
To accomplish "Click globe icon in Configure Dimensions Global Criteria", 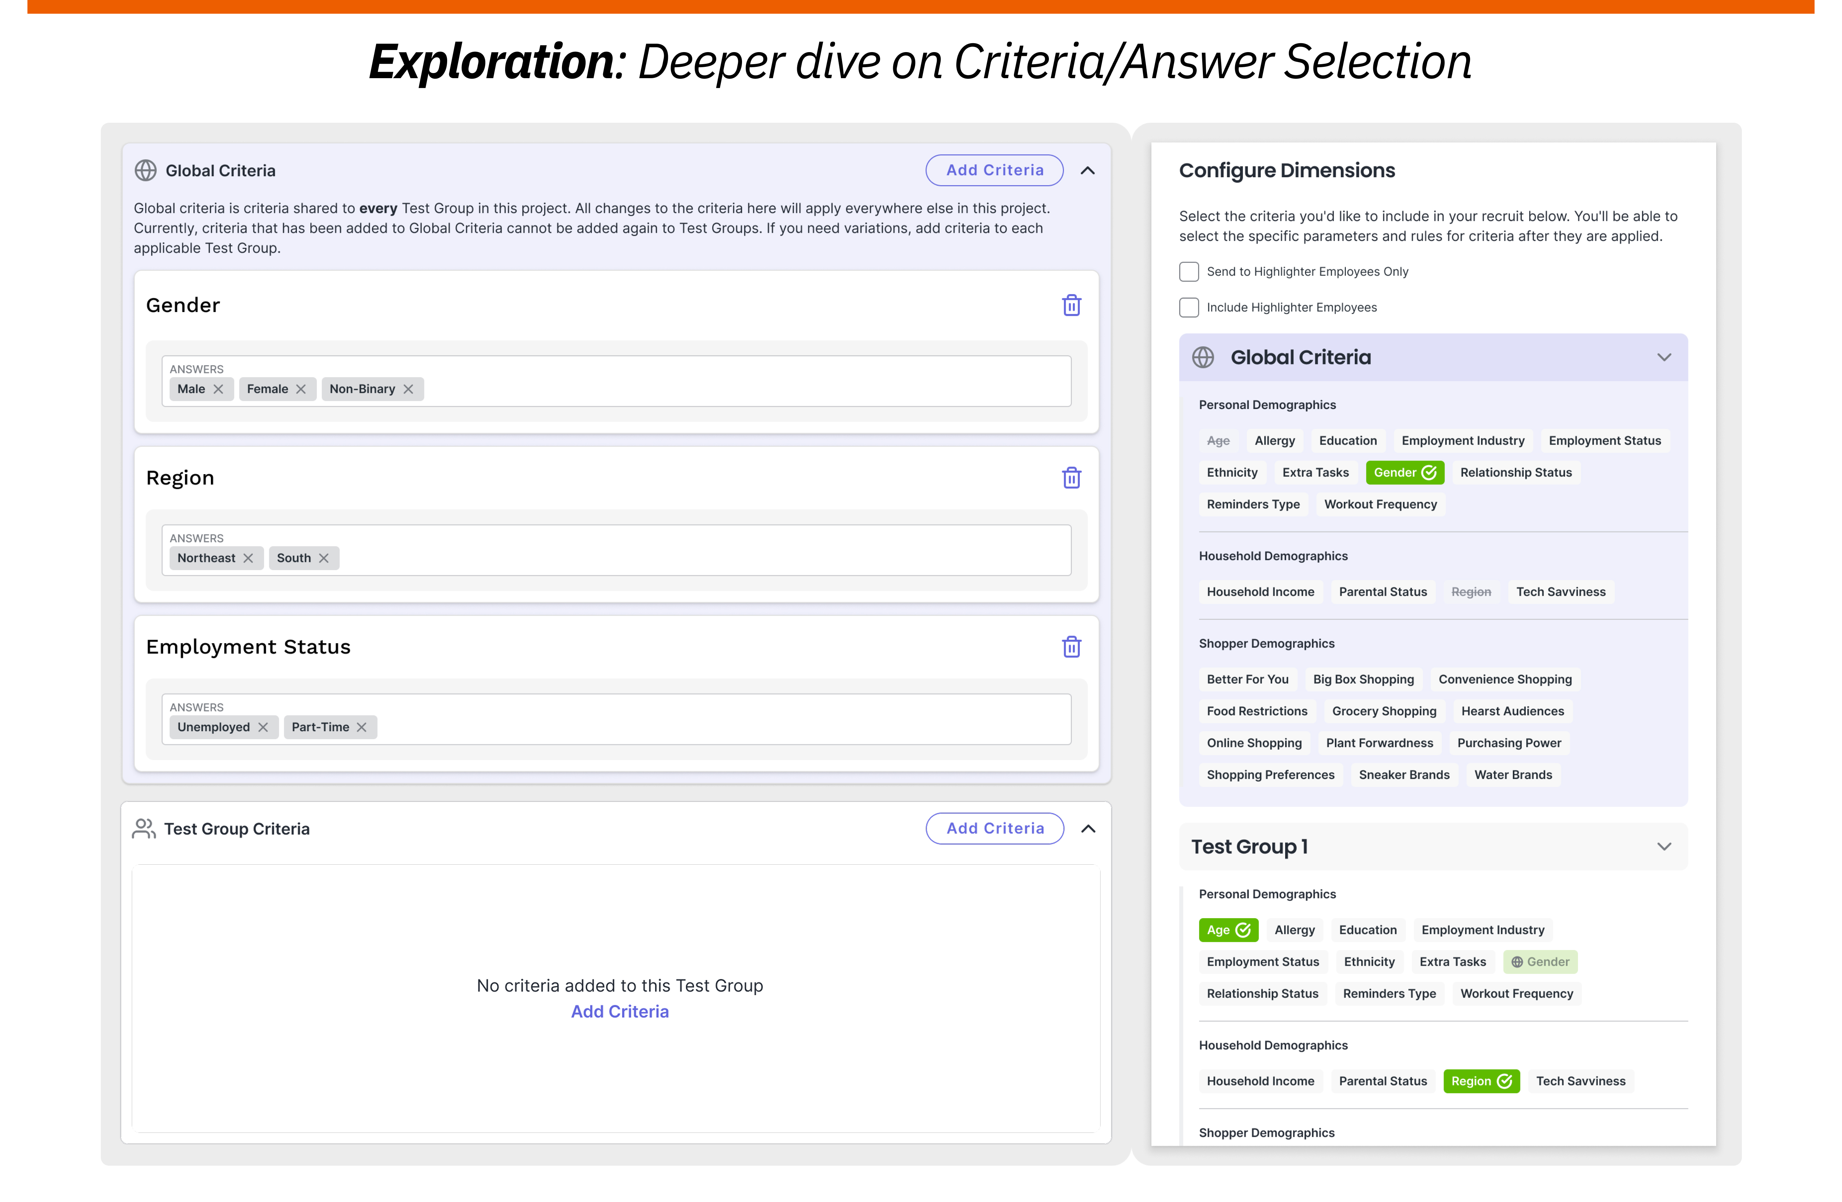I will tap(1203, 357).
